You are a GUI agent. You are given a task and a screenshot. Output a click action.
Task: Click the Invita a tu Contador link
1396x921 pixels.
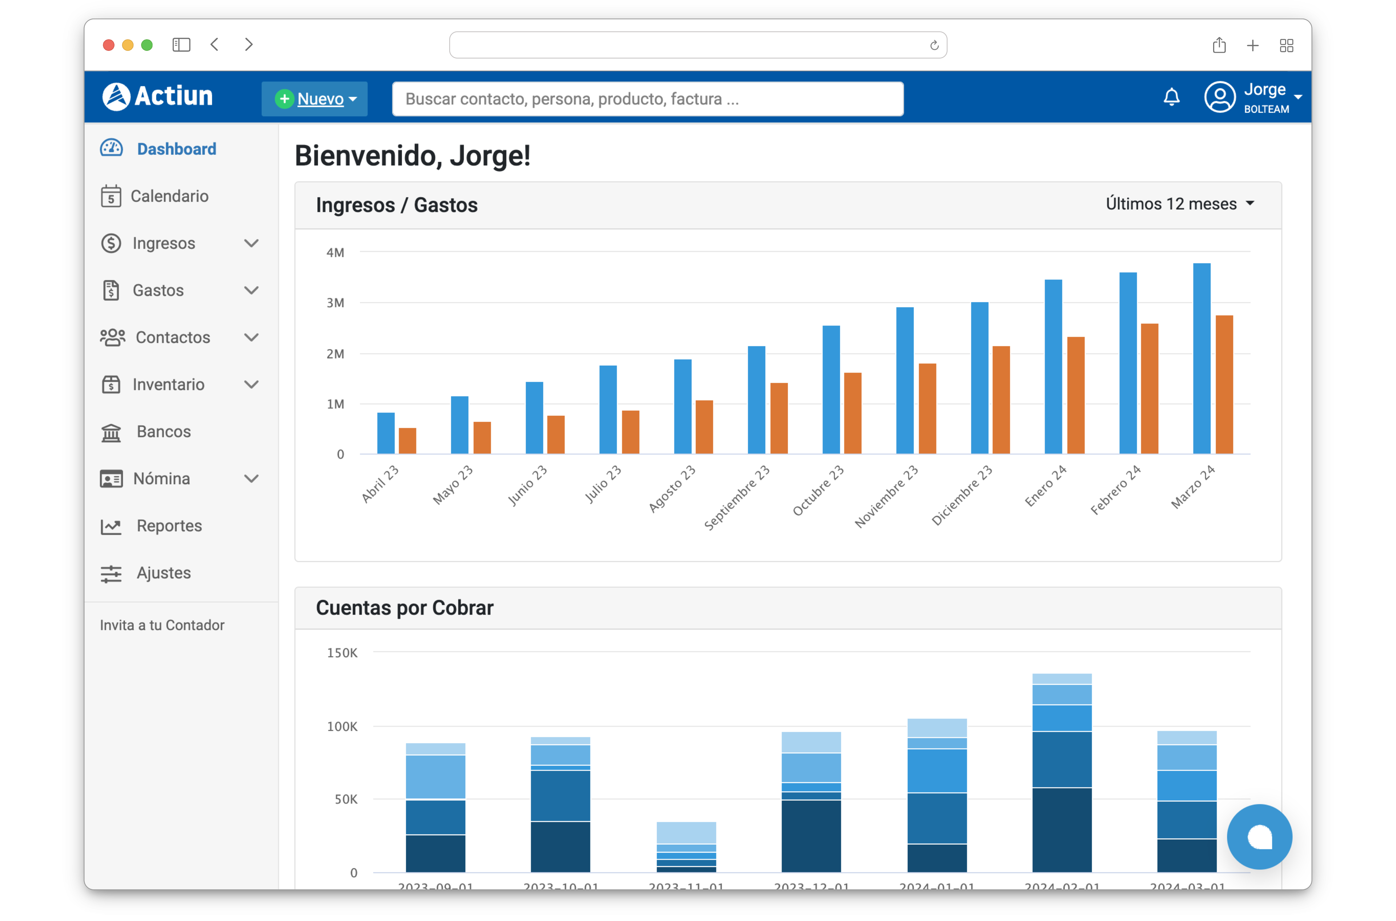click(162, 625)
